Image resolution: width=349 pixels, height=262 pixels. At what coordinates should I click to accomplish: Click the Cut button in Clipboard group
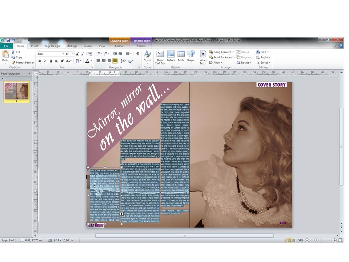(17, 52)
